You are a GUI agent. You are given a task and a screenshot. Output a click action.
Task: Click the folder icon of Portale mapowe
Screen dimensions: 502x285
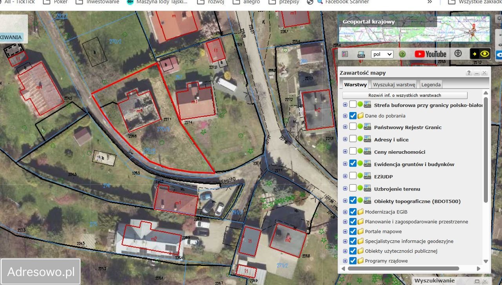point(360,231)
